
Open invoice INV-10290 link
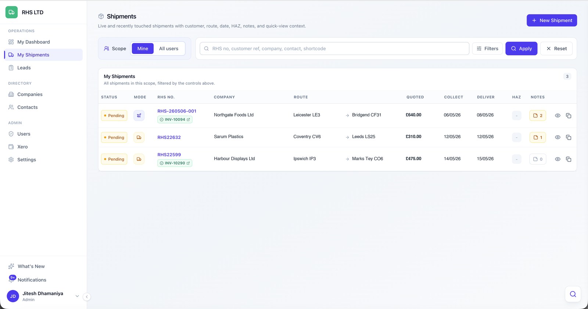click(x=175, y=163)
